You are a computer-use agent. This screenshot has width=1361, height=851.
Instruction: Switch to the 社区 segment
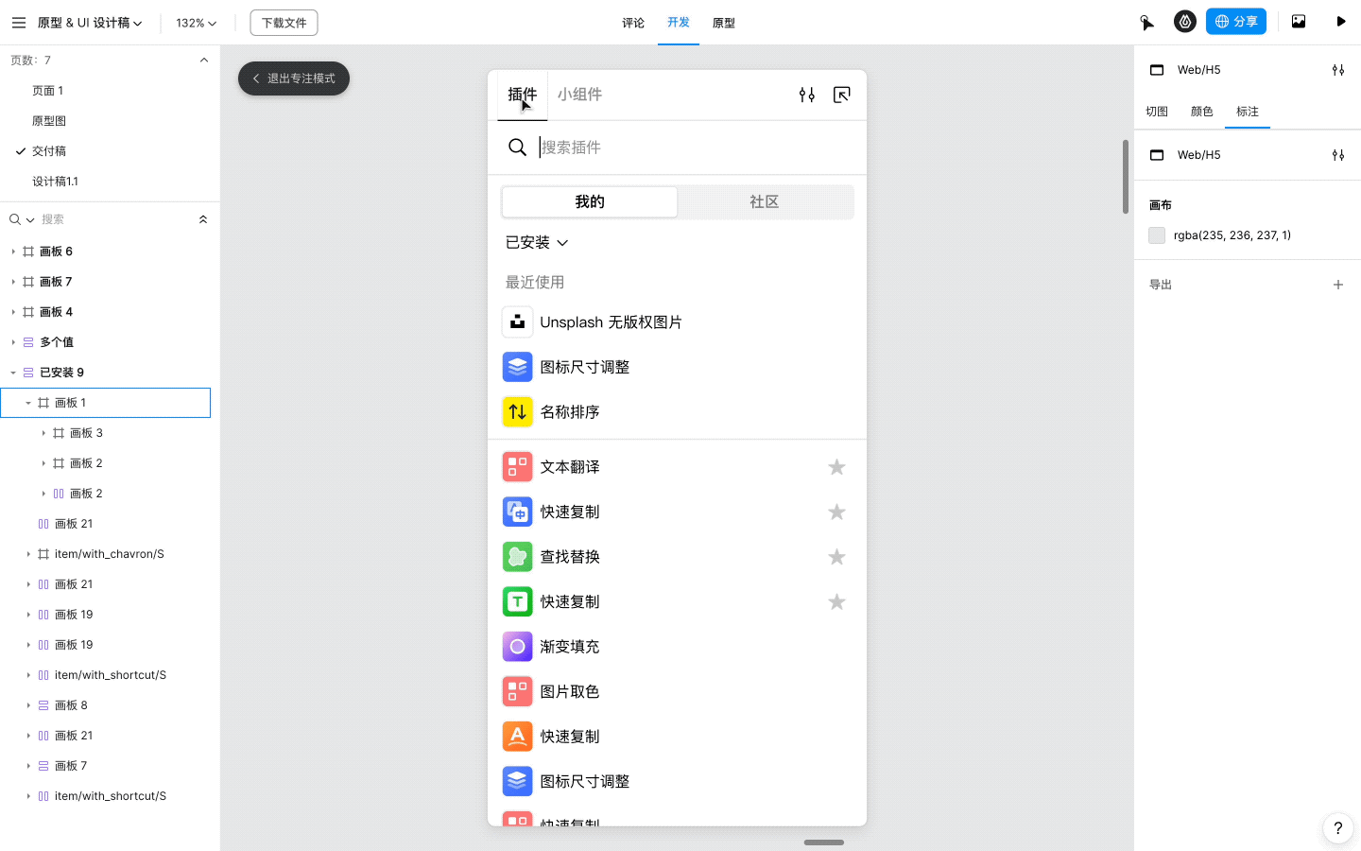click(764, 202)
